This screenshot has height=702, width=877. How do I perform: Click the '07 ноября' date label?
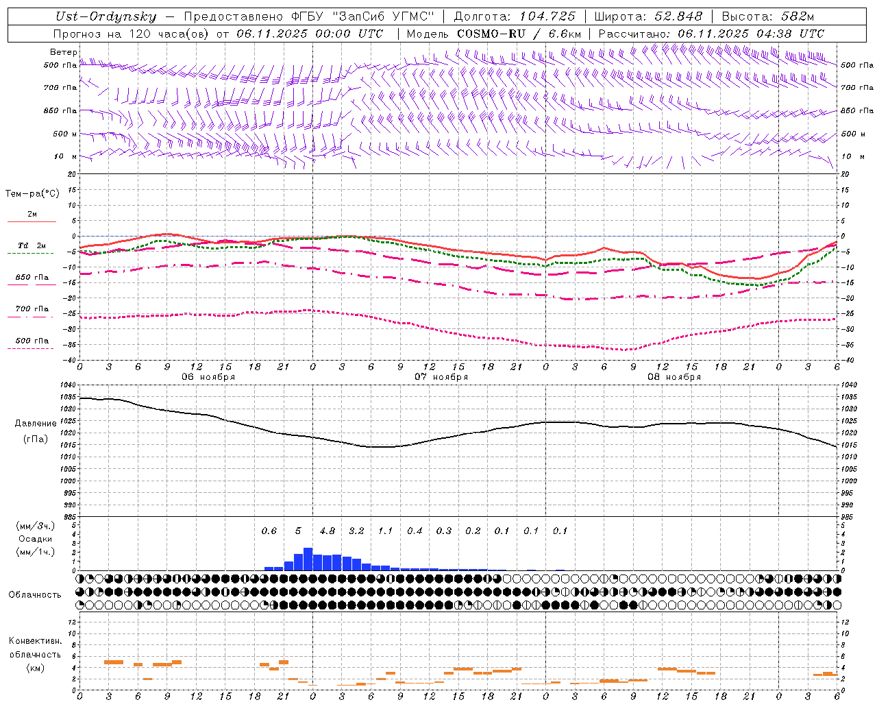coord(441,377)
